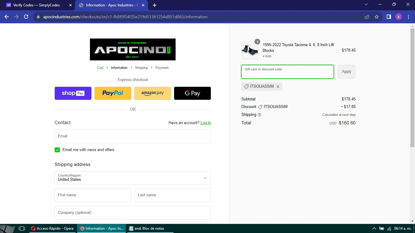Show hidden system tray icons

374,228
